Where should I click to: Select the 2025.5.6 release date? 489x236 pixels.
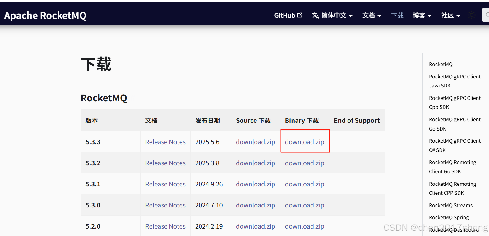(x=207, y=142)
